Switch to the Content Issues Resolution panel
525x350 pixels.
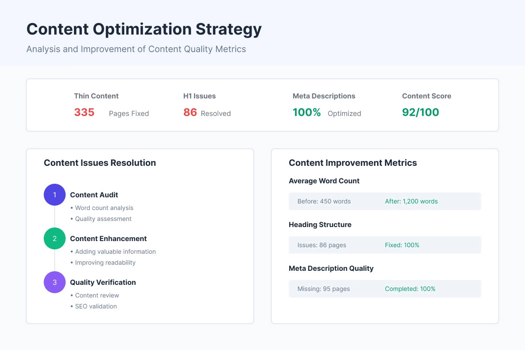point(100,162)
